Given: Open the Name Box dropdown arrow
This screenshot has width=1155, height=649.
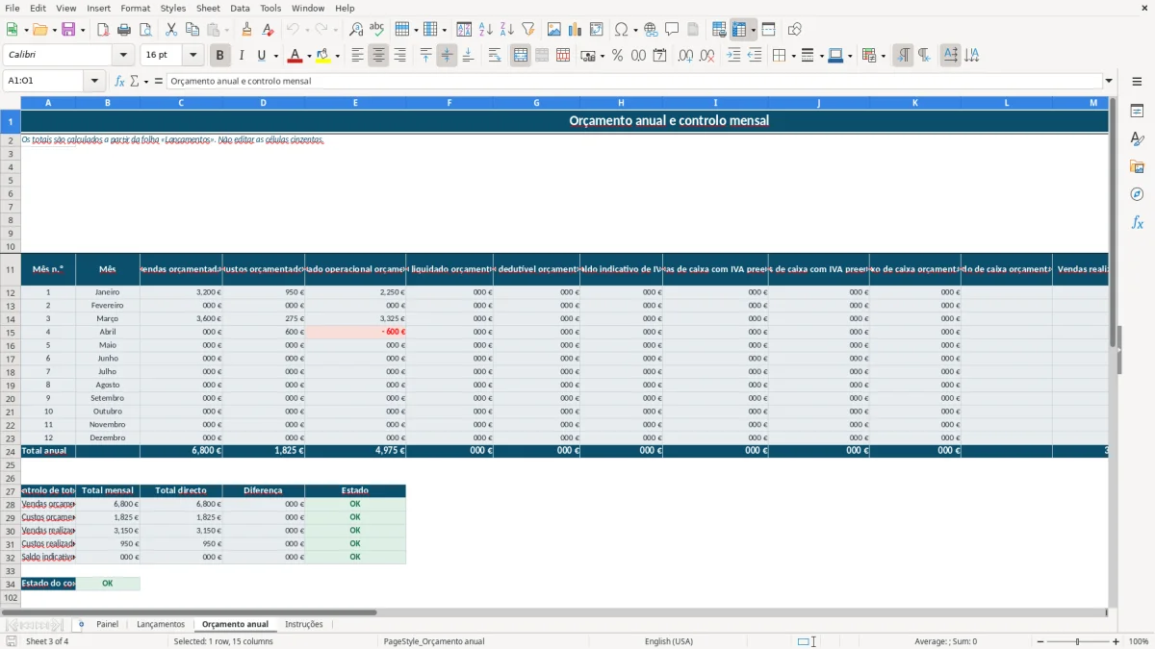Looking at the screenshot, I should point(94,81).
